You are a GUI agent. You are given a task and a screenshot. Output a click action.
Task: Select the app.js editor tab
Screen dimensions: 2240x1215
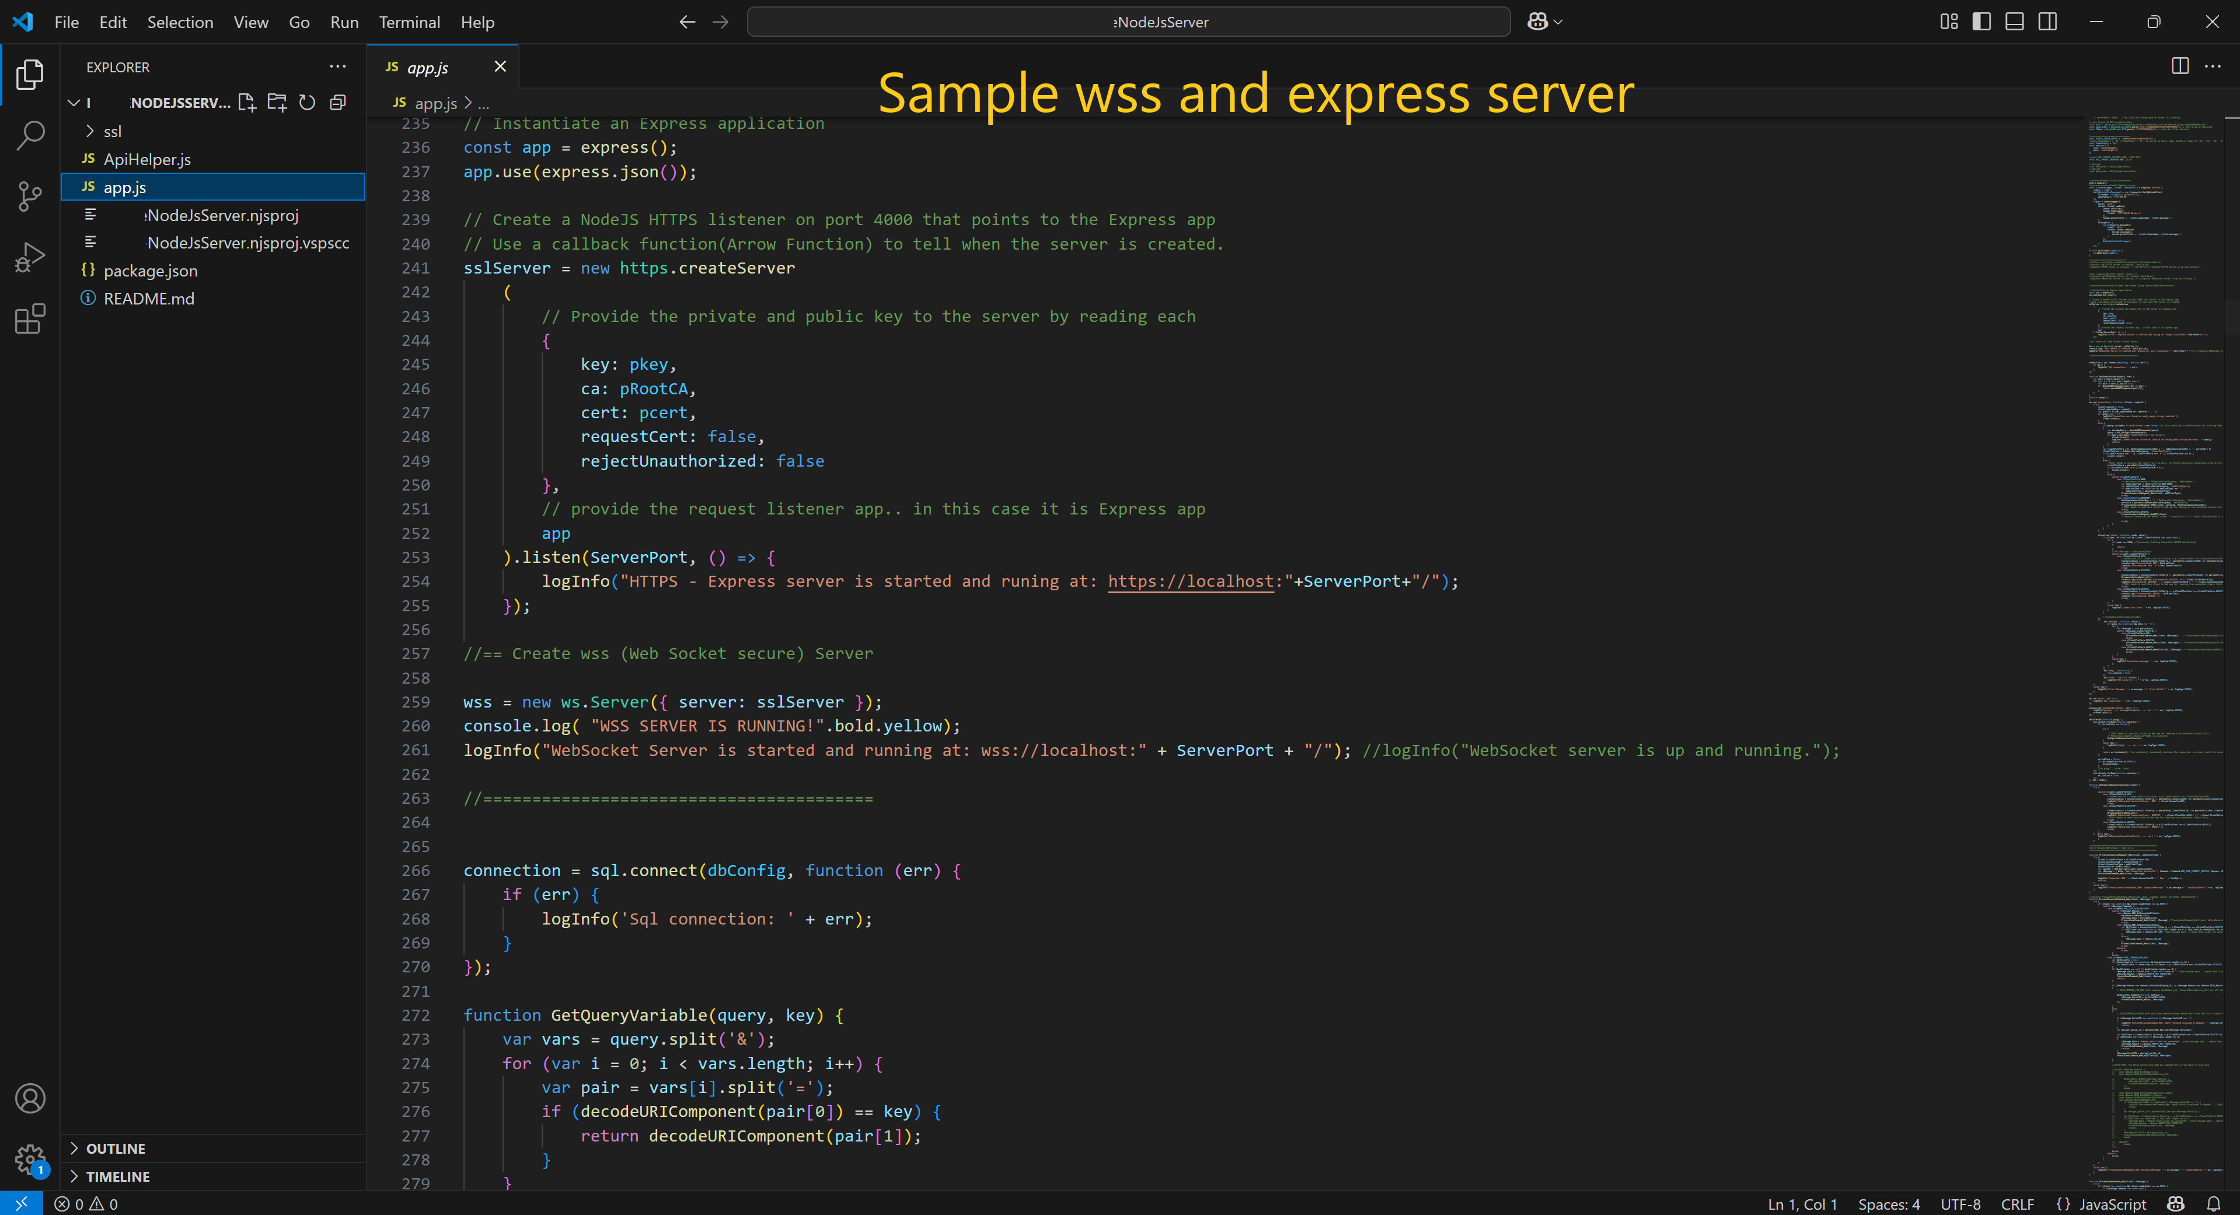point(442,67)
